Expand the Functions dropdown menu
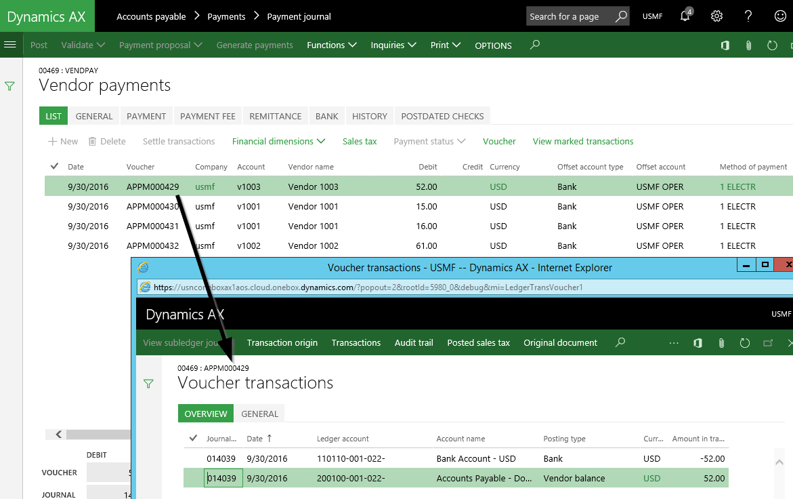Screen dimensions: 793x499 point(331,45)
